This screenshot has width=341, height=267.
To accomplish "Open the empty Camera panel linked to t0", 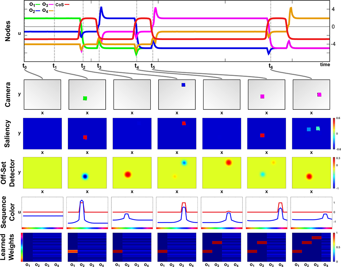I will (x=42, y=95).
